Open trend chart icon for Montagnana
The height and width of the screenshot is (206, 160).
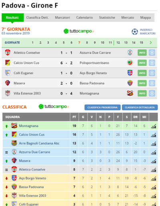click(x=154, y=126)
